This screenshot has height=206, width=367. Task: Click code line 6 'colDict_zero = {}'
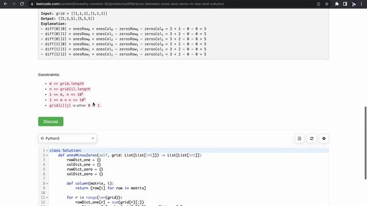point(85,174)
